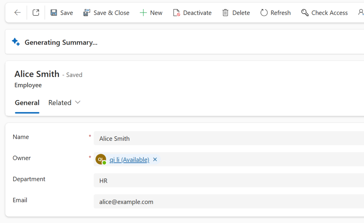Click the Save & Close icon
Screen dimensions: 364x223
coord(87,13)
